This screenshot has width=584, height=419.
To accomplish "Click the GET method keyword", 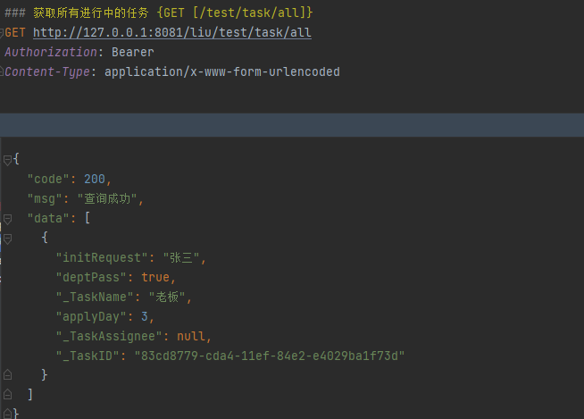I will [x=15, y=33].
